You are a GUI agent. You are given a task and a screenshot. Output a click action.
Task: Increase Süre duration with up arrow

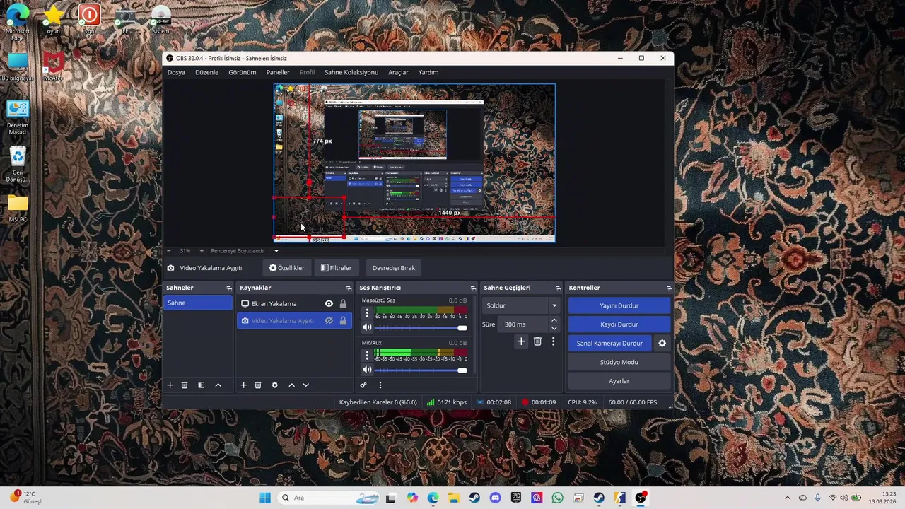coord(554,321)
